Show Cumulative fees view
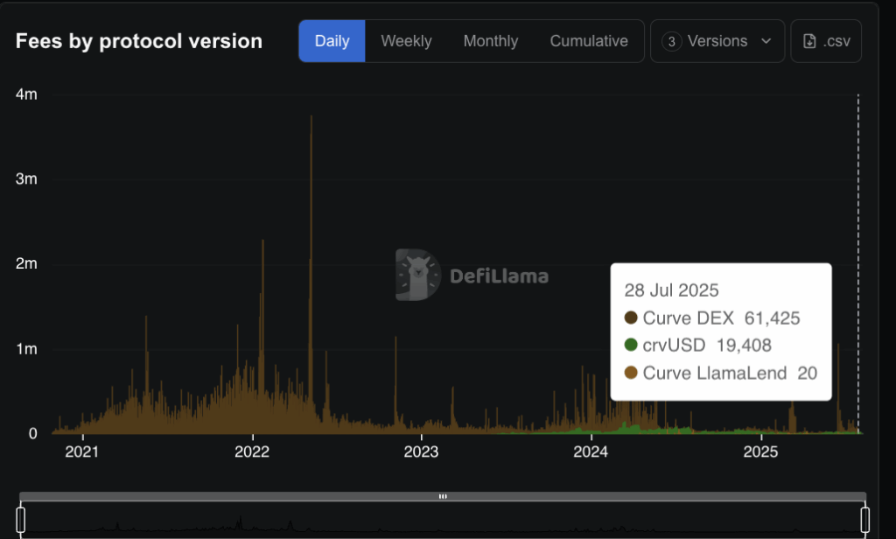 coord(589,41)
